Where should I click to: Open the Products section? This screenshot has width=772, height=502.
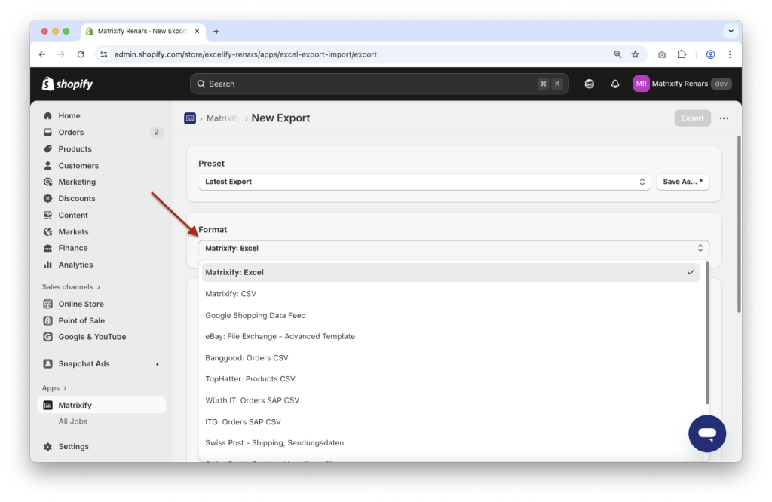point(75,148)
